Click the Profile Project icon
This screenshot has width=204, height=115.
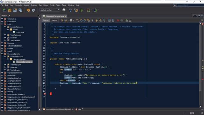(95, 10)
